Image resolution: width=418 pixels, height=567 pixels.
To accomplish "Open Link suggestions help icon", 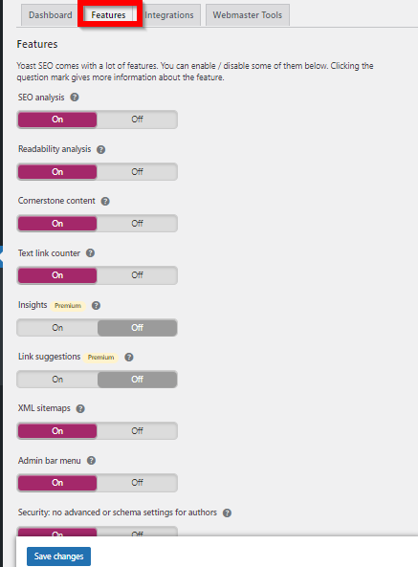I will [129, 358].
